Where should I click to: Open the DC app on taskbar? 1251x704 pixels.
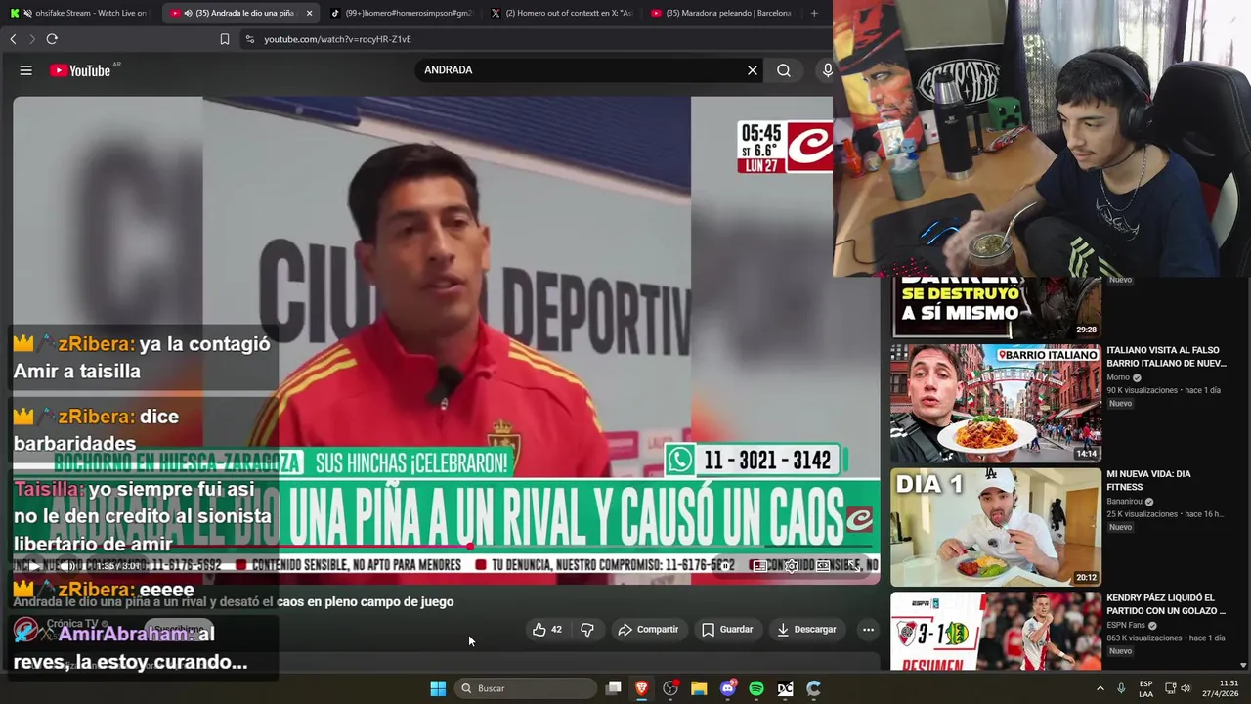(x=785, y=688)
